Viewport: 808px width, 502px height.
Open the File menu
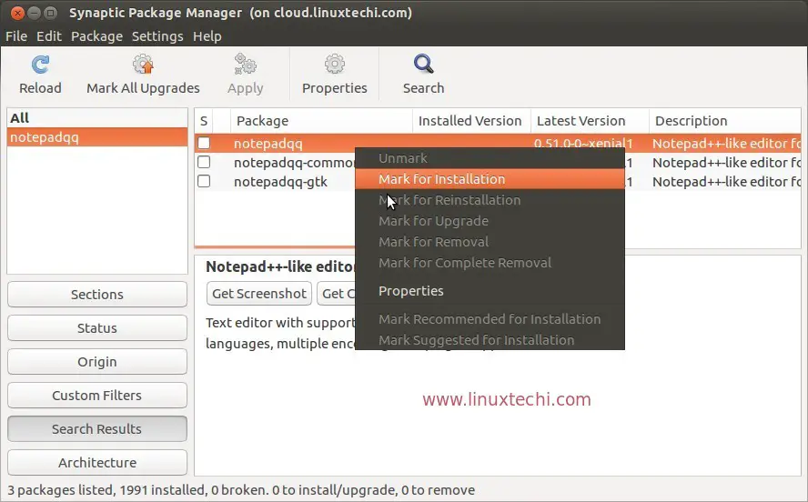(x=16, y=36)
